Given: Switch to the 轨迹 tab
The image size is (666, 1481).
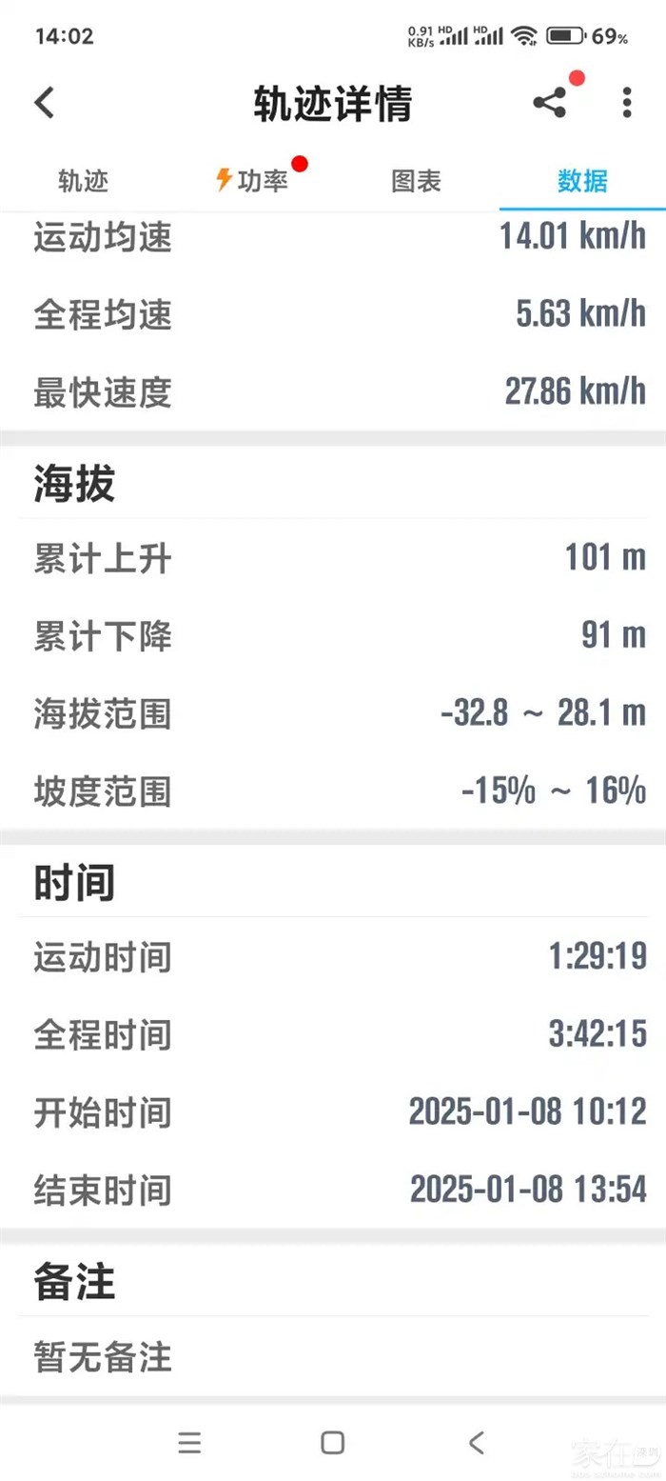Looking at the screenshot, I should tap(84, 181).
